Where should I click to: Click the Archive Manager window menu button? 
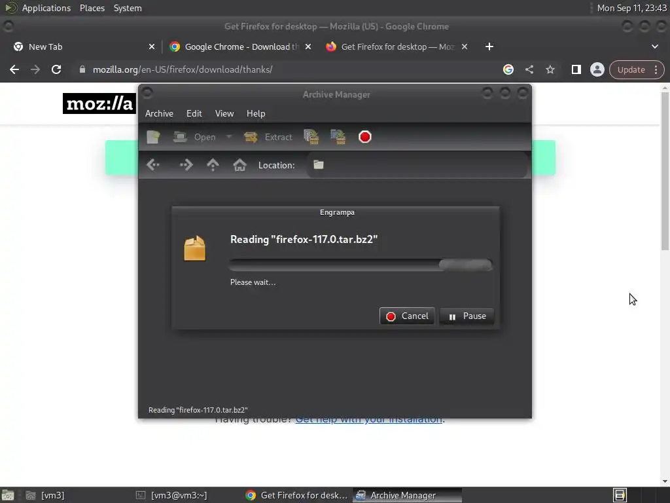[x=147, y=93]
